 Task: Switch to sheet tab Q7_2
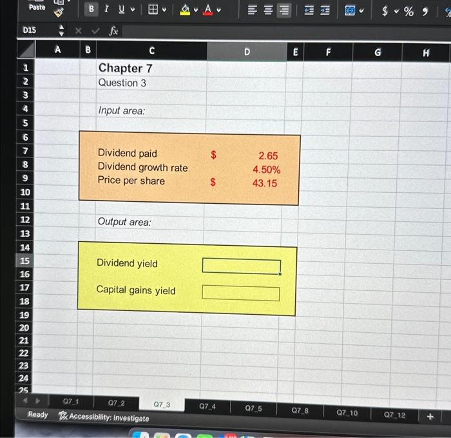click(x=116, y=403)
